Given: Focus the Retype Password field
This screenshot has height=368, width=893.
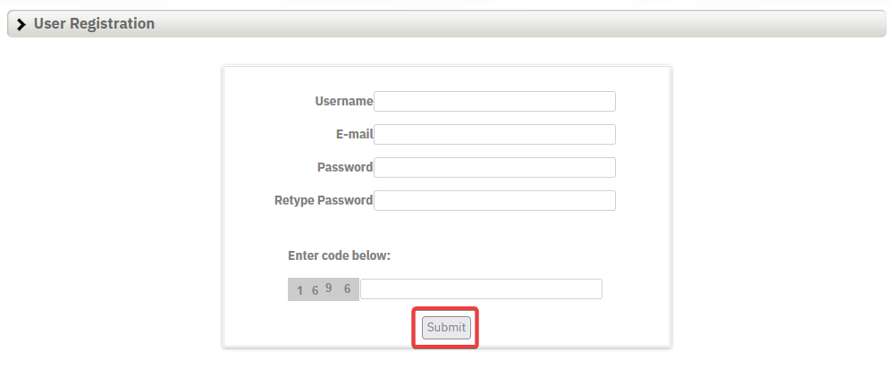Looking at the screenshot, I should coord(494,200).
